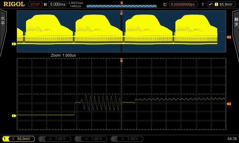Toggle channel 1 with 50.0mV scale
The image size is (239, 143).
coord(18,139)
